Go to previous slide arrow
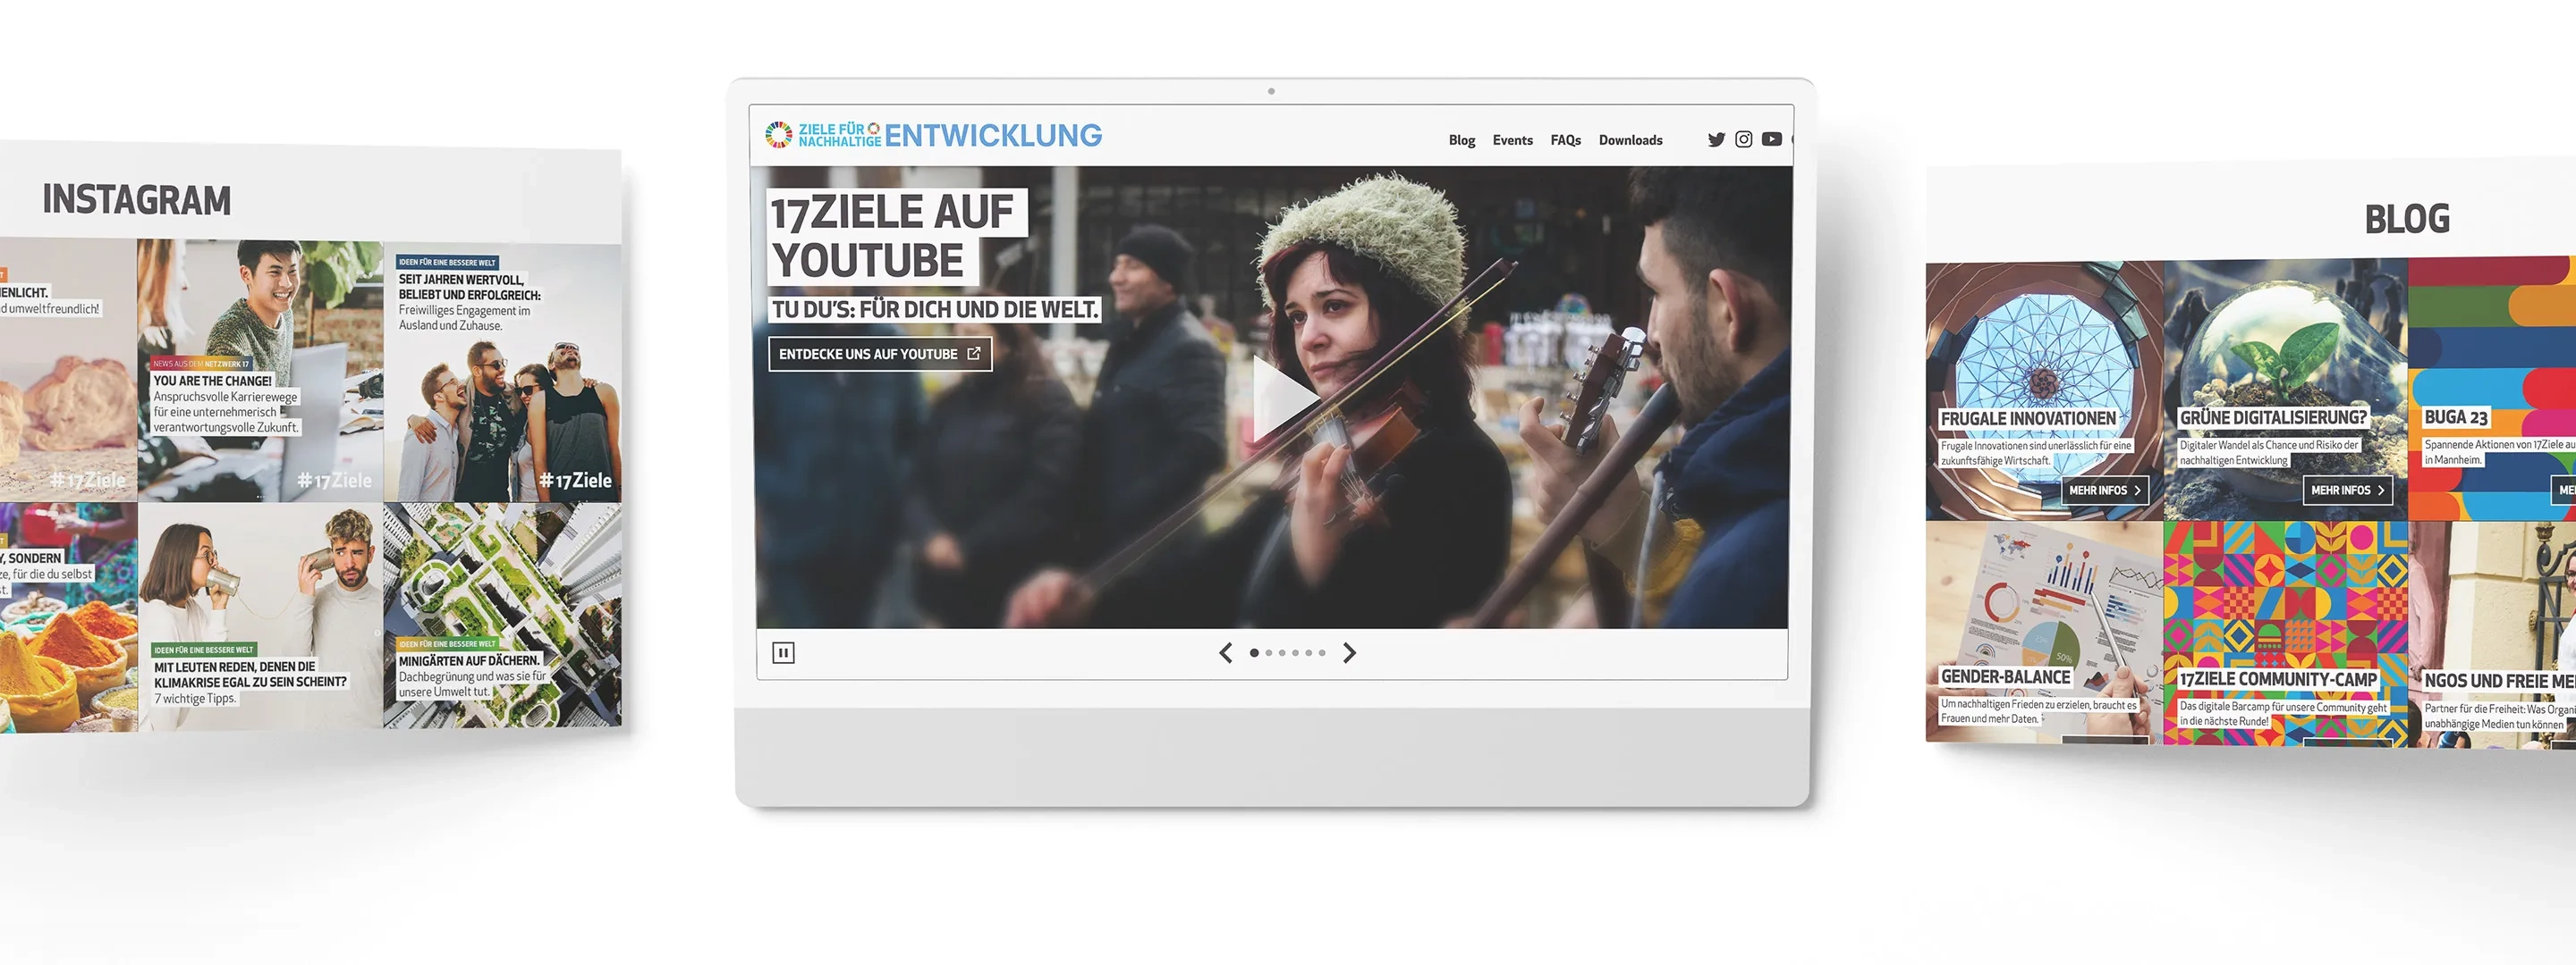 (1226, 653)
